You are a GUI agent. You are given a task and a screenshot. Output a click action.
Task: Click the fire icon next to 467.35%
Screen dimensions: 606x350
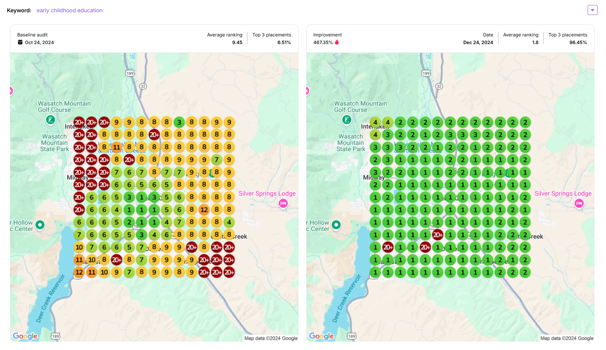337,42
